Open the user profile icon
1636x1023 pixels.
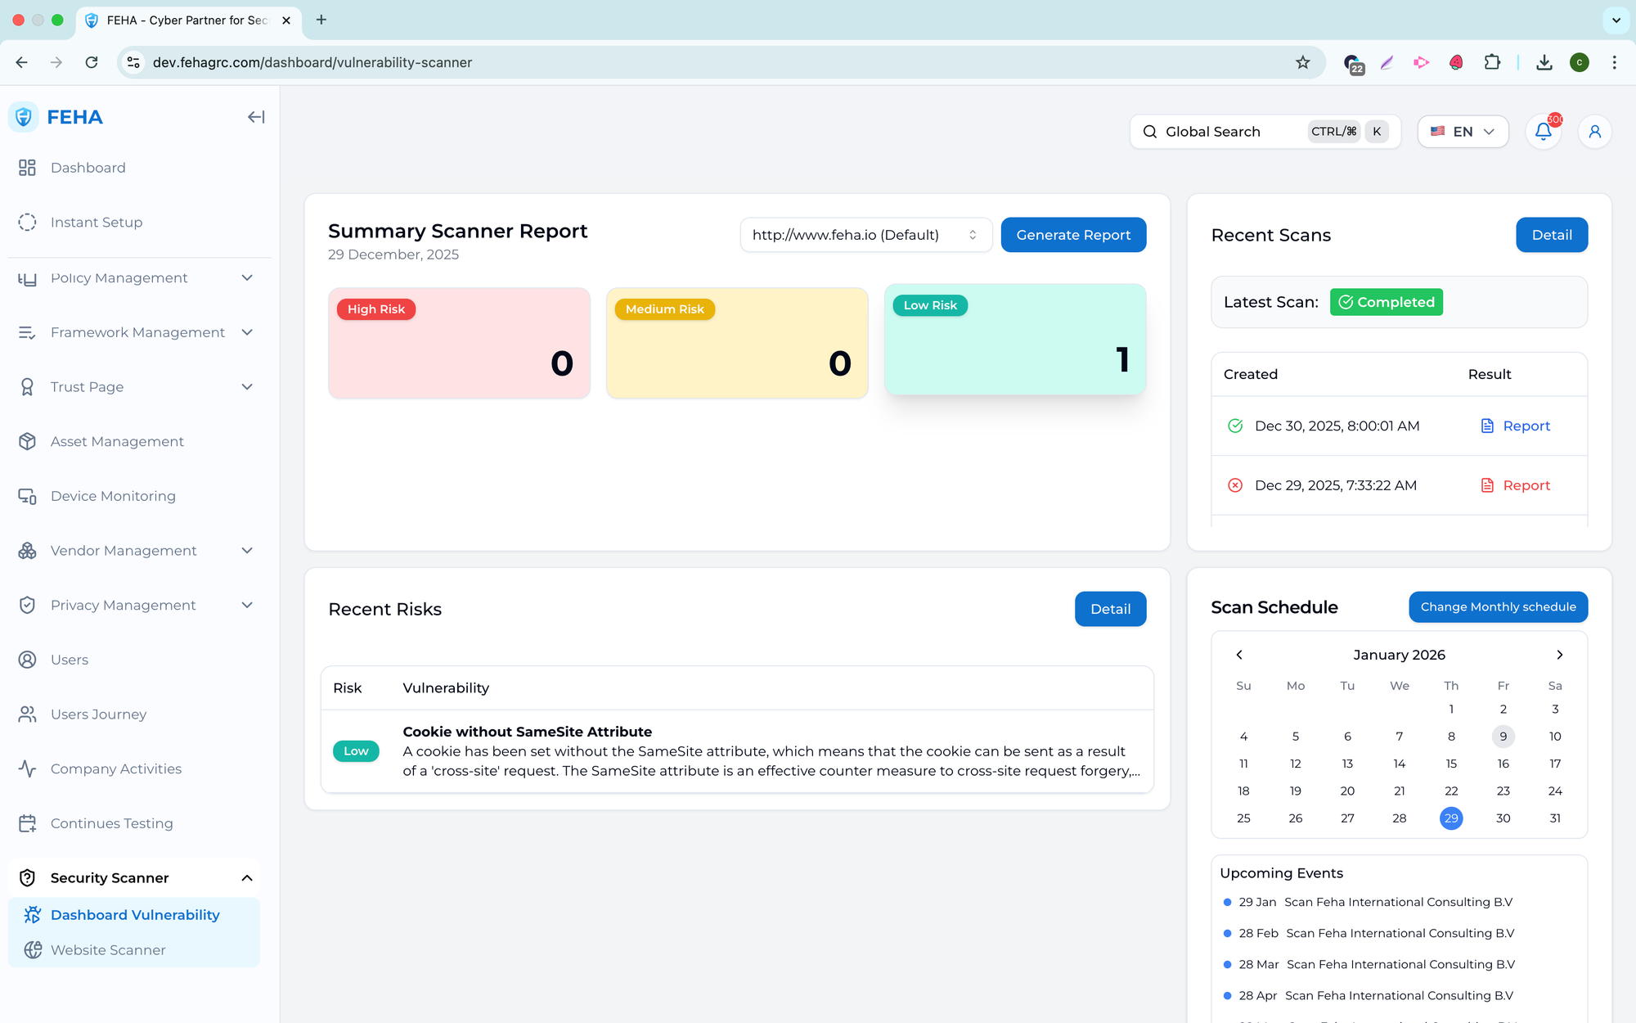(x=1594, y=131)
